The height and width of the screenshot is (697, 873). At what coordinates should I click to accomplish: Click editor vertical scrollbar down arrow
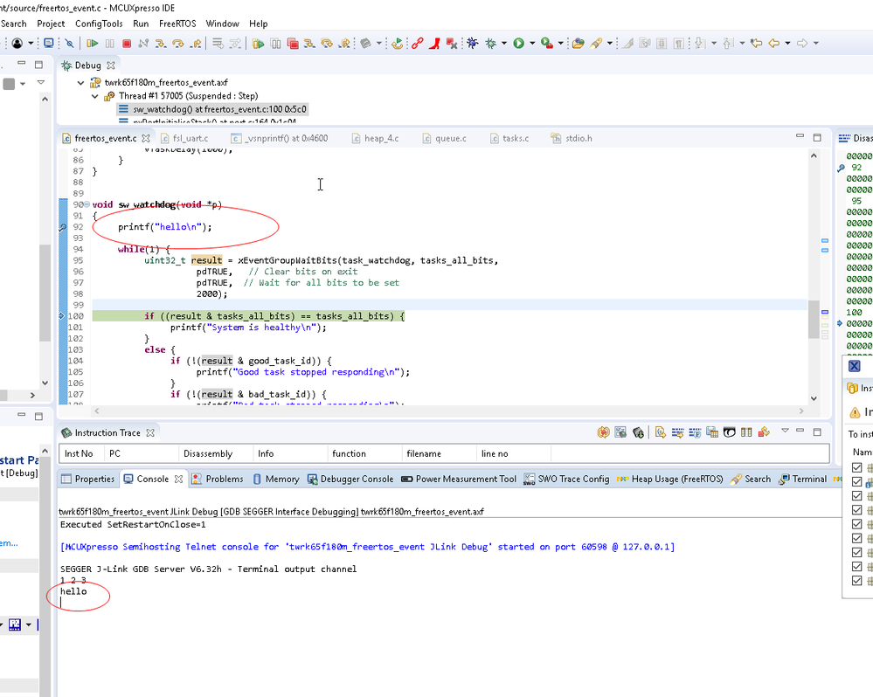pos(814,398)
